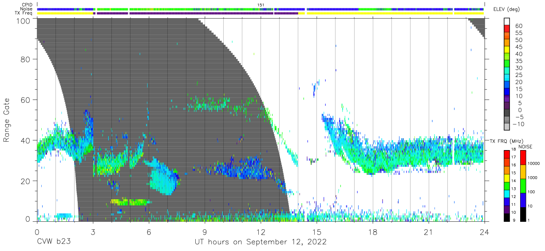545x251 pixels.
Task: Click the y-axis tick label '20' on Range Gate axis
Action: (x=25, y=181)
